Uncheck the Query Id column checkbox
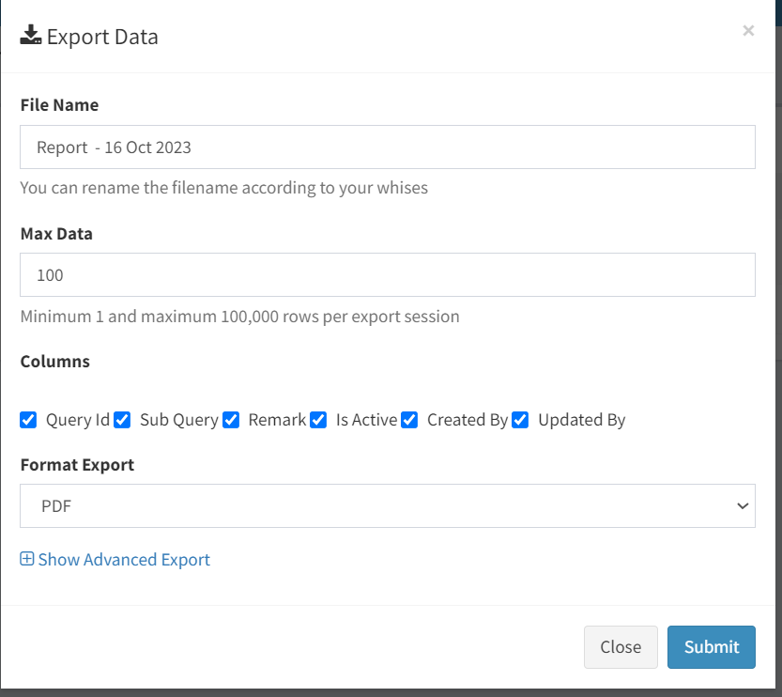Image resolution: width=782 pixels, height=697 pixels. [x=28, y=420]
